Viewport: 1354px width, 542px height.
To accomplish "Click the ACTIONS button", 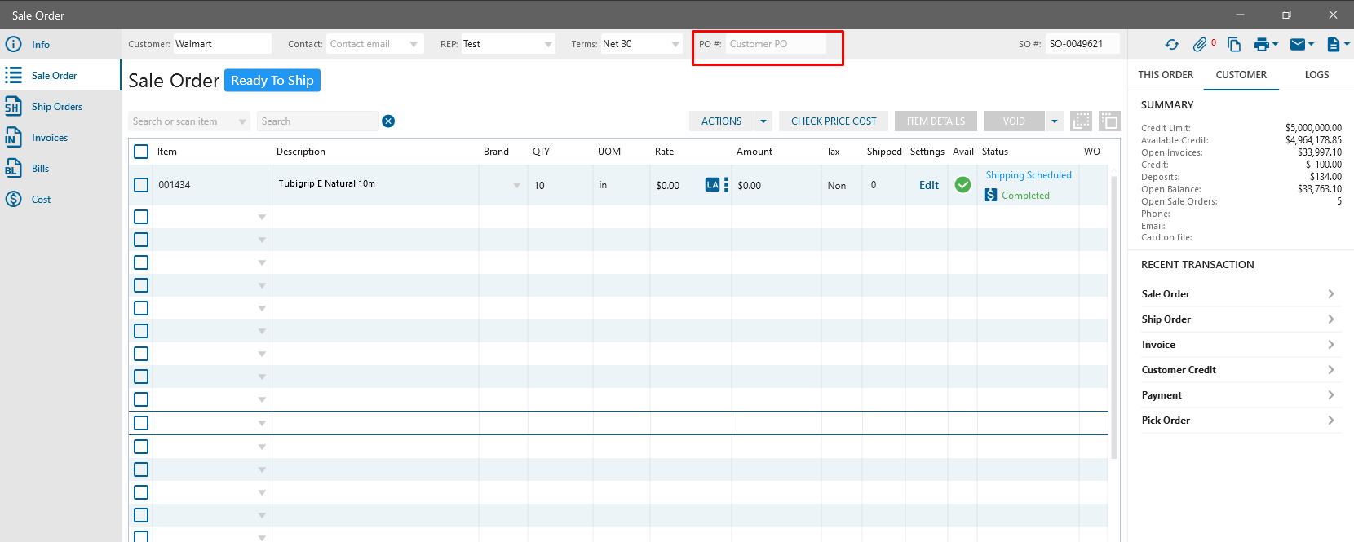I will coord(722,121).
